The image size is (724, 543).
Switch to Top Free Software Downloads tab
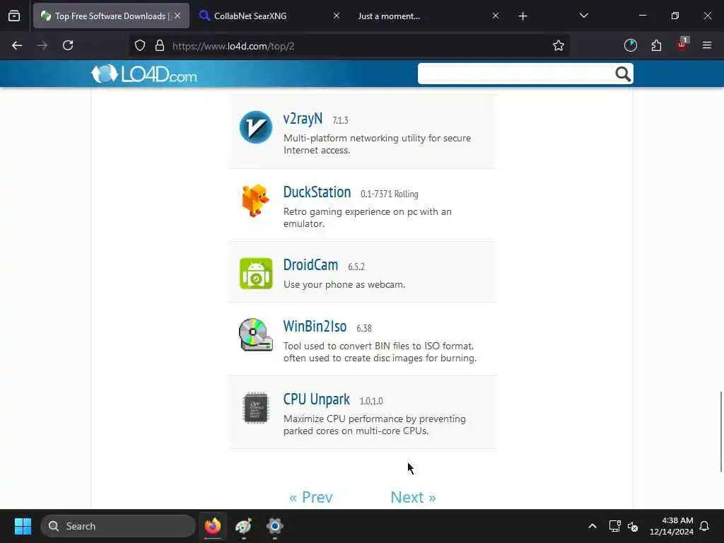click(x=111, y=16)
